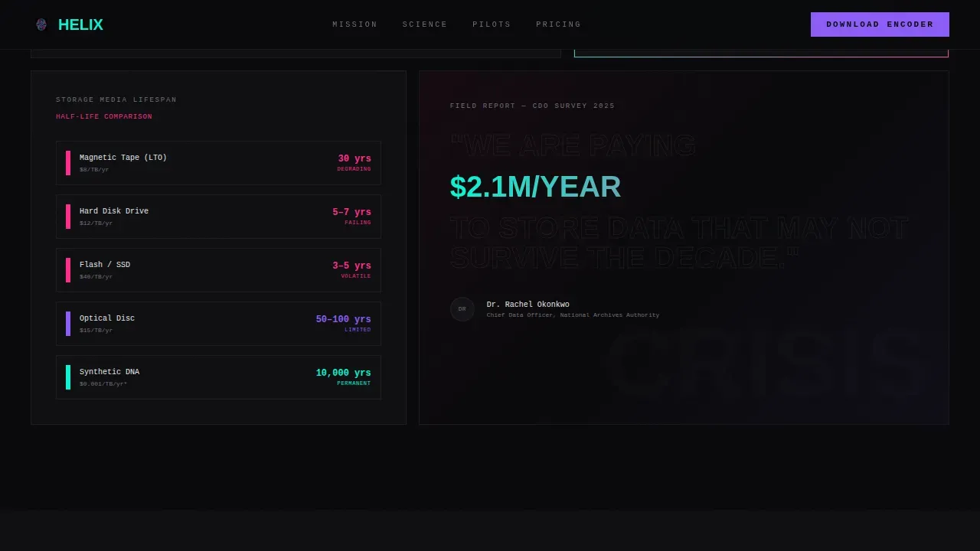Click the 3–5 yrs lifespan value

(x=351, y=266)
